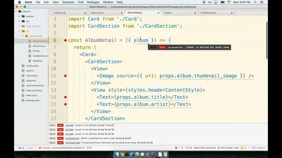Open Spotlight search in the menu bar
Image resolution: width=282 pixels, height=158 pixels.
tap(255, 2)
